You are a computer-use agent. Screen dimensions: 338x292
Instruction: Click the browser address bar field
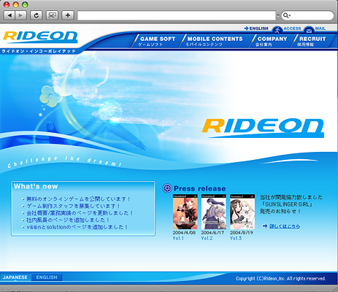point(177,15)
